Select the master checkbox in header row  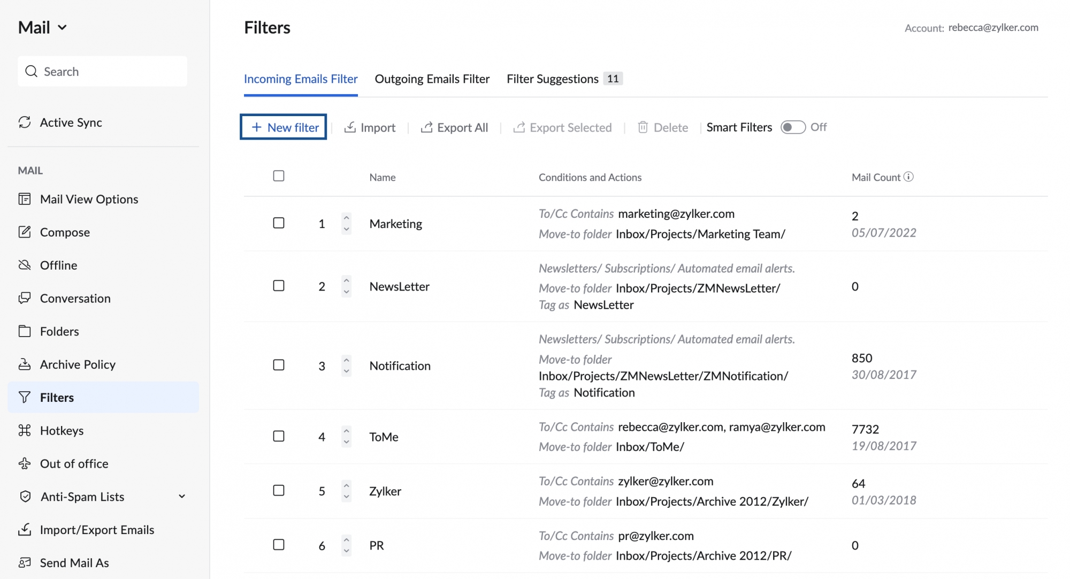(x=279, y=176)
